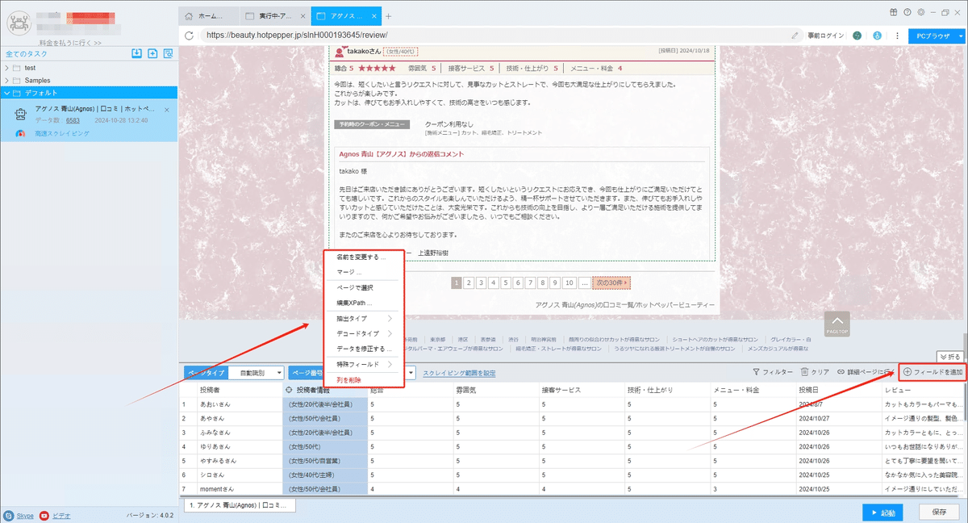Expand the test folder

coord(7,68)
